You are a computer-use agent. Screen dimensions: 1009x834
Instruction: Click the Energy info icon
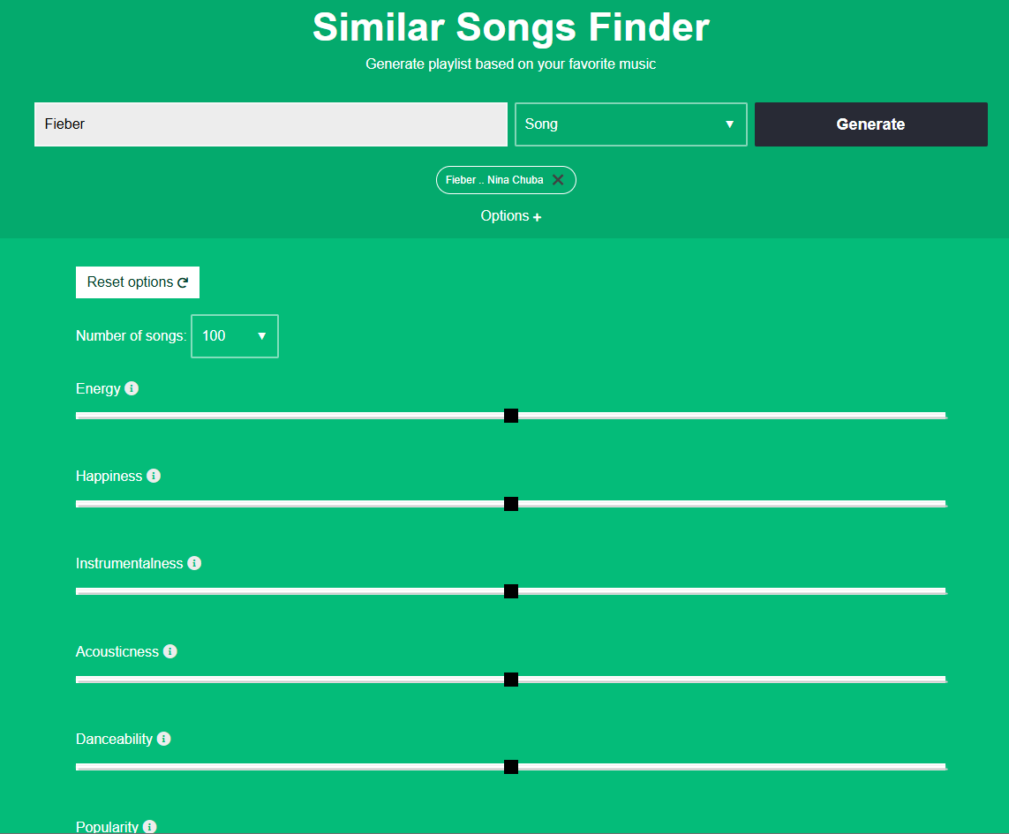[132, 388]
